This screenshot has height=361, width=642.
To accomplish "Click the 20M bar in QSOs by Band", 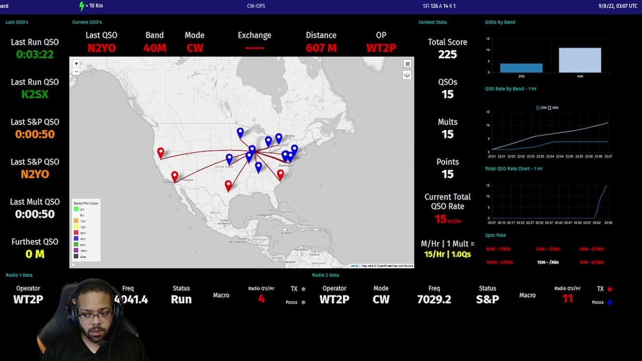I will tap(521, 68).
